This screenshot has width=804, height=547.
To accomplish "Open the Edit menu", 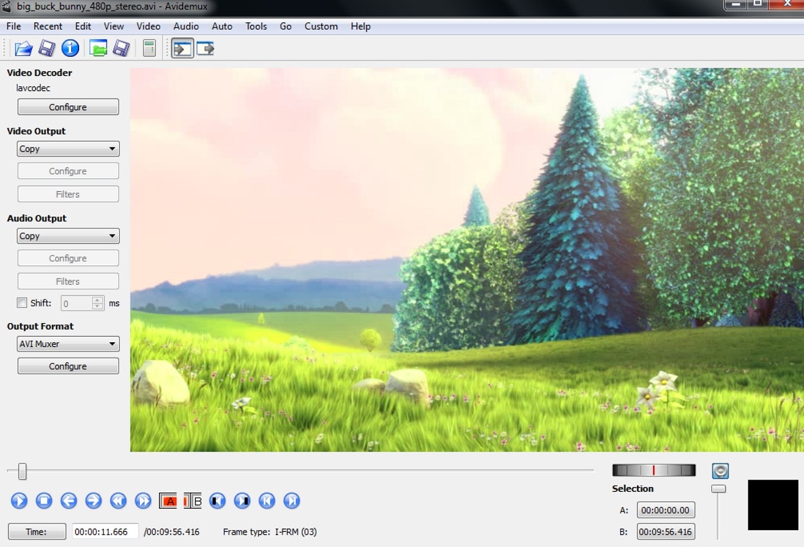I will point(83,26).
